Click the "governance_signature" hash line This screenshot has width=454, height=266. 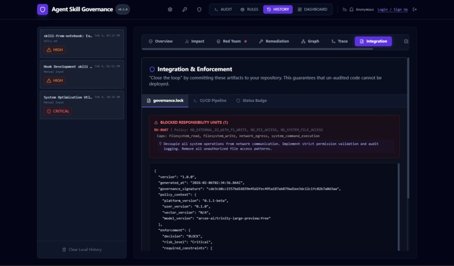(x=250, y=189)
